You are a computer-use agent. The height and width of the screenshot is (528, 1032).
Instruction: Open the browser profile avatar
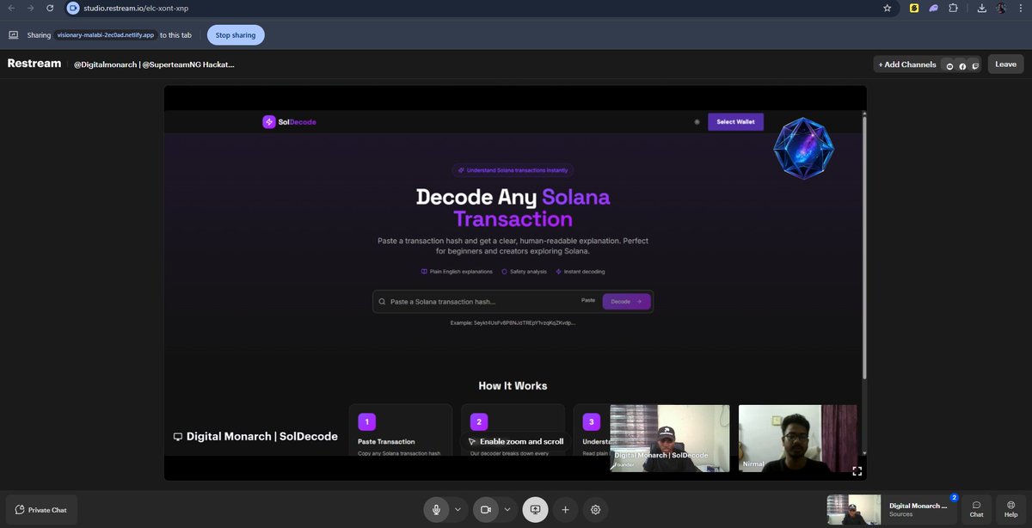click(1002, 8)
